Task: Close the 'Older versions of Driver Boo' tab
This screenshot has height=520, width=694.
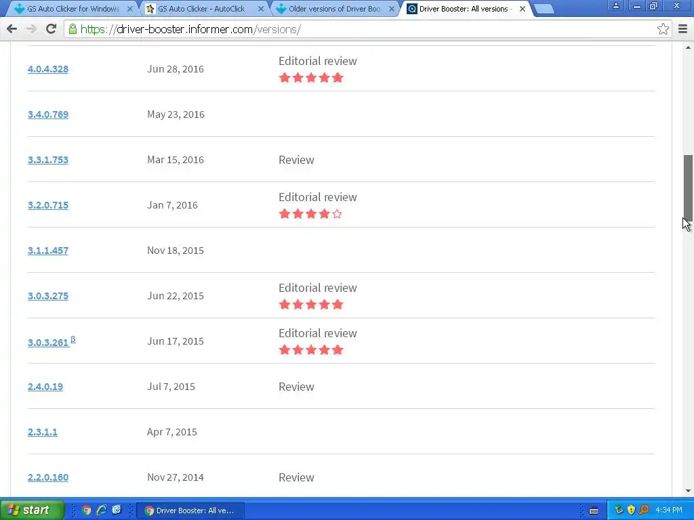Action: coord(391,9)
